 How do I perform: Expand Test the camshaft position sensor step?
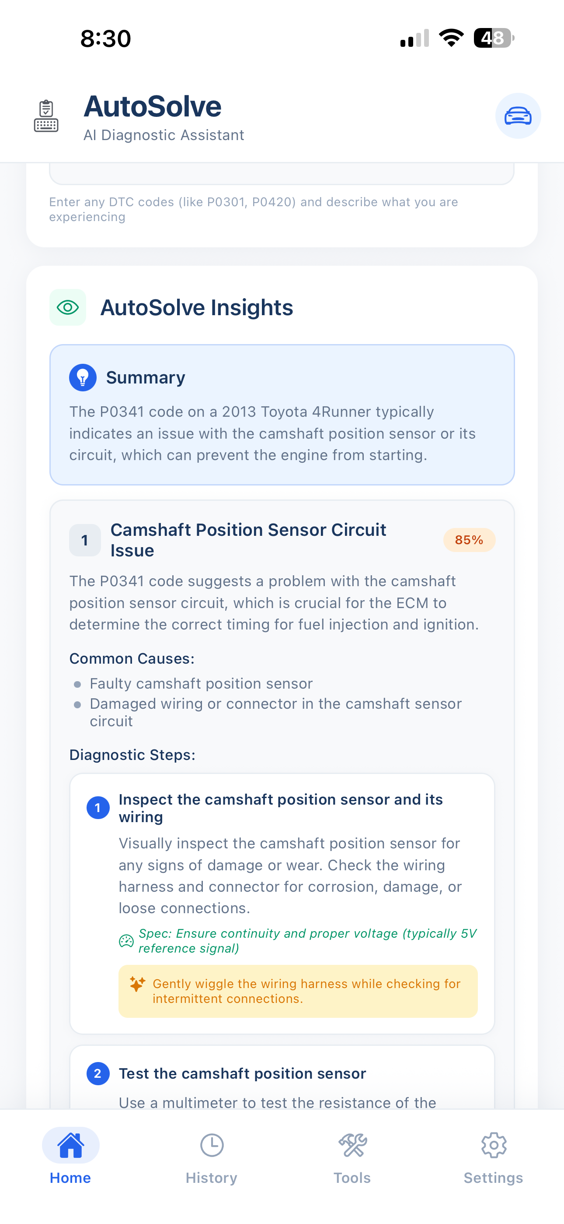(x=242, y=1073)
